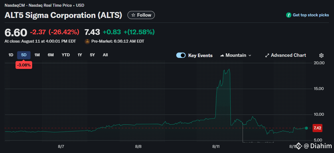Click the pre-market sunrise icon
Image resolution: width=334 pixels, height=153 pixels.
tap(87, 41)
